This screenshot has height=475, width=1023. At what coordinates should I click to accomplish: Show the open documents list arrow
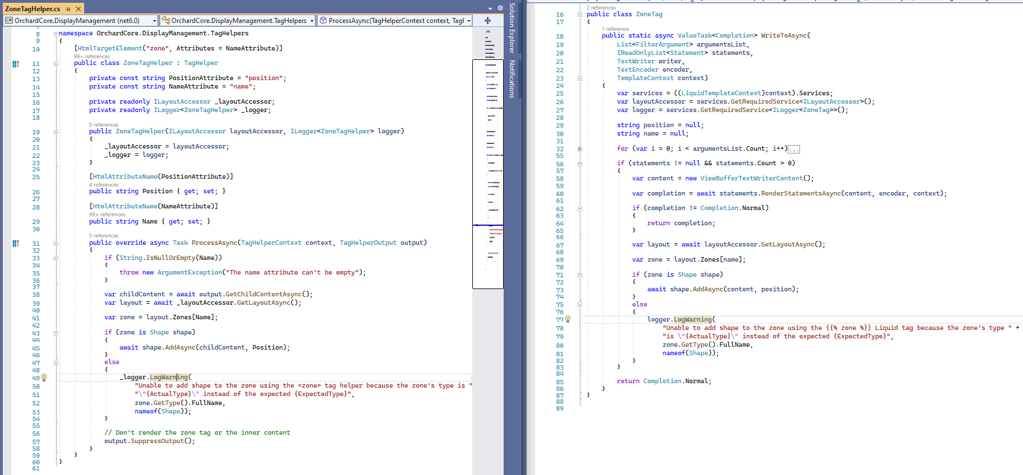[490, 8]
